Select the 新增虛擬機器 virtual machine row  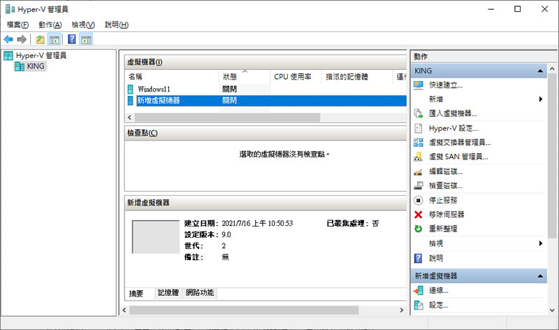click(266, 101)
